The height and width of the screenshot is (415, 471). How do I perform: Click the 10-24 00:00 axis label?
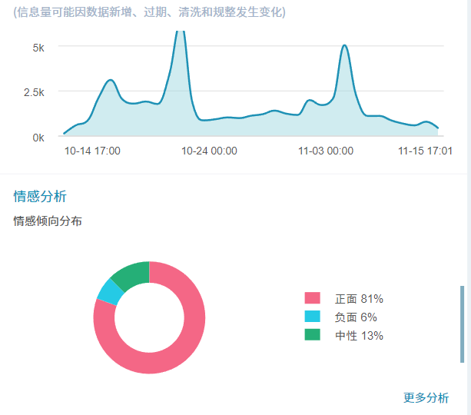coord(209,151)
